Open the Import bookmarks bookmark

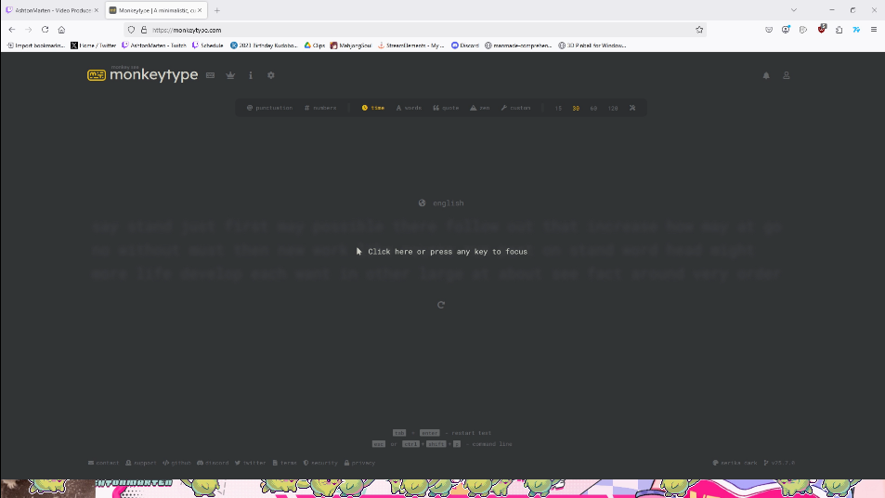[35, 46]
